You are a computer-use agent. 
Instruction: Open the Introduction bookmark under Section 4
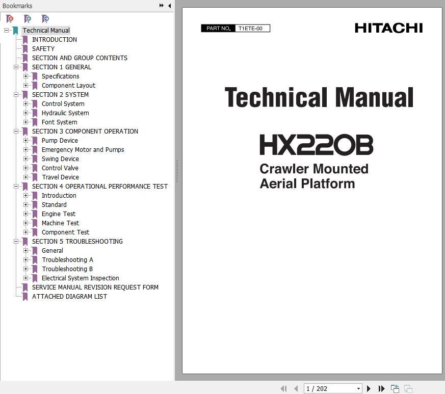pyautogui.click(x=59, y=195)
